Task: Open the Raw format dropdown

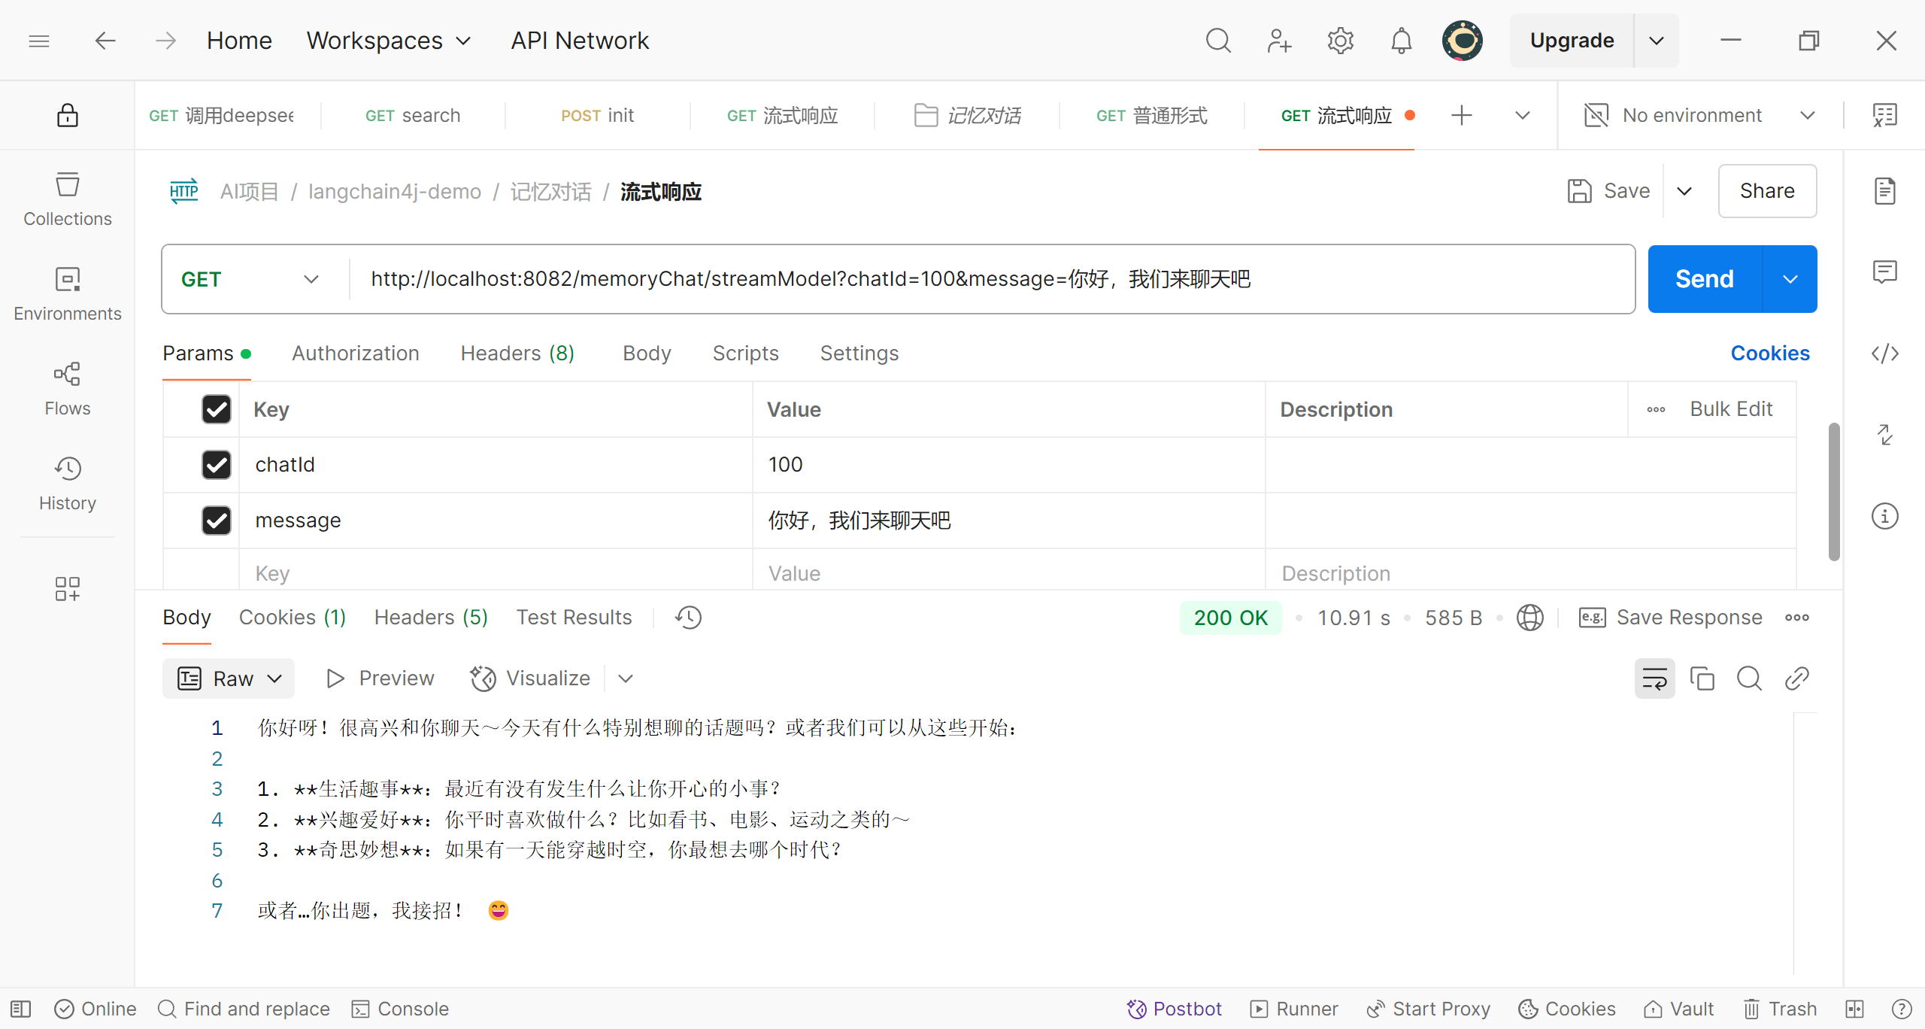Action: (x=229, y=678)
